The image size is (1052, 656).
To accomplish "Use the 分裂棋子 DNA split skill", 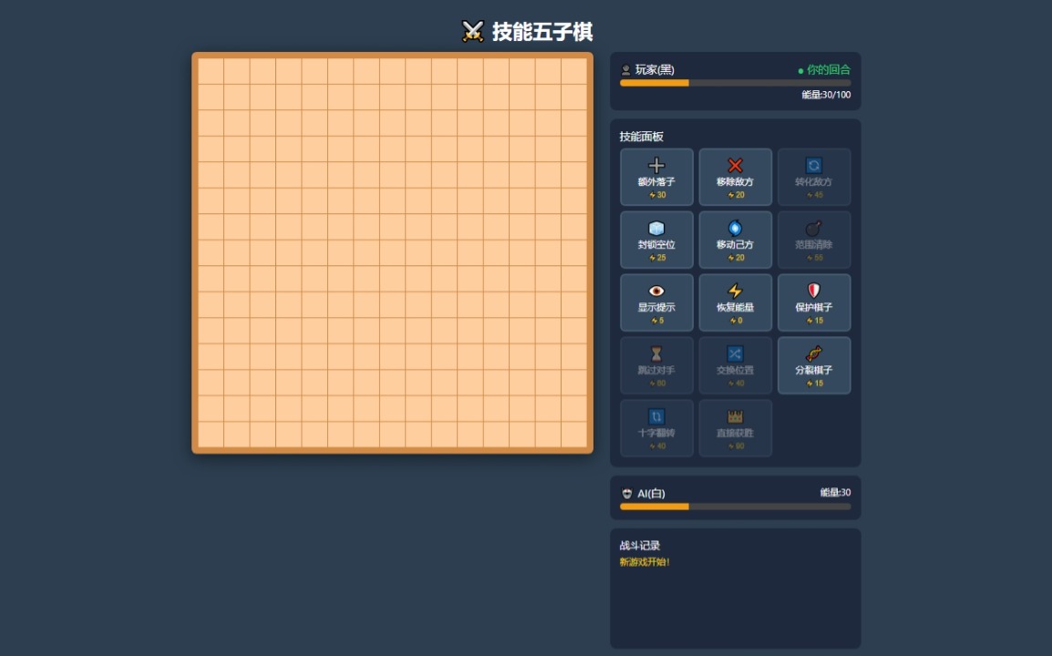I will tap(814, 365).
